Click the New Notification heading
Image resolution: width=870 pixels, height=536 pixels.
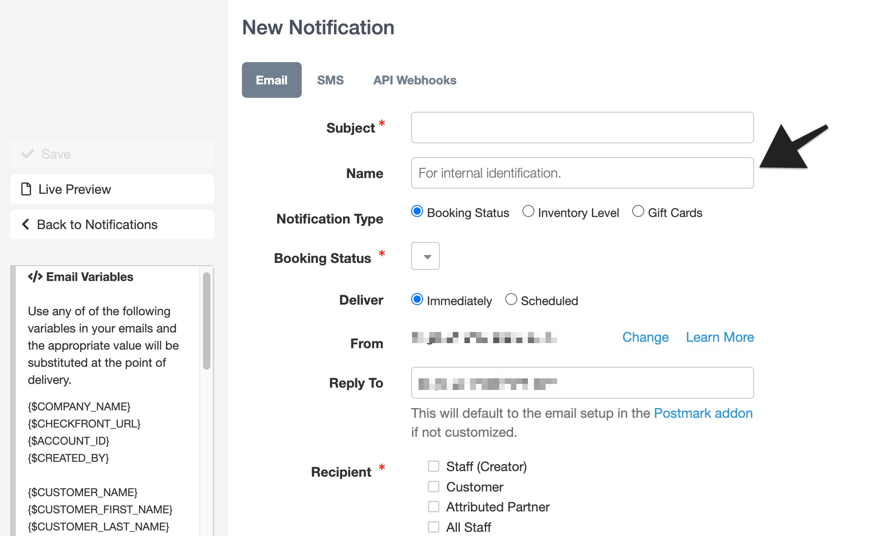click(x=318, y=27)
